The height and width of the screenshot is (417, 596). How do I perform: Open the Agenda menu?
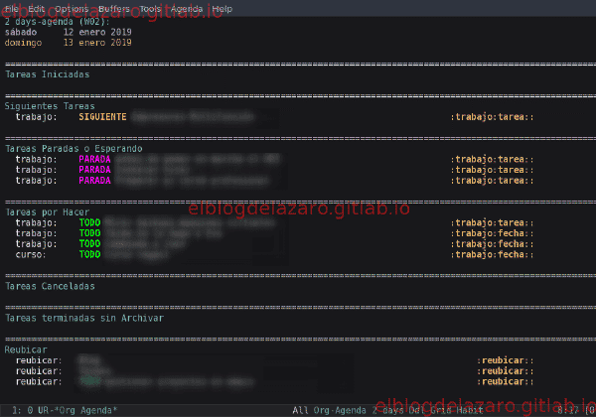click(187, 8)
